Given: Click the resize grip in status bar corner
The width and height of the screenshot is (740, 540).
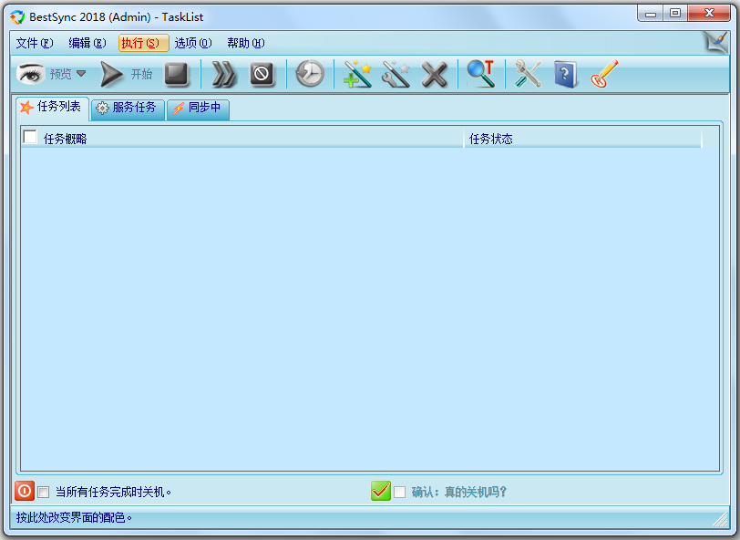Looking at the screenshot, I should coord(721,519).
